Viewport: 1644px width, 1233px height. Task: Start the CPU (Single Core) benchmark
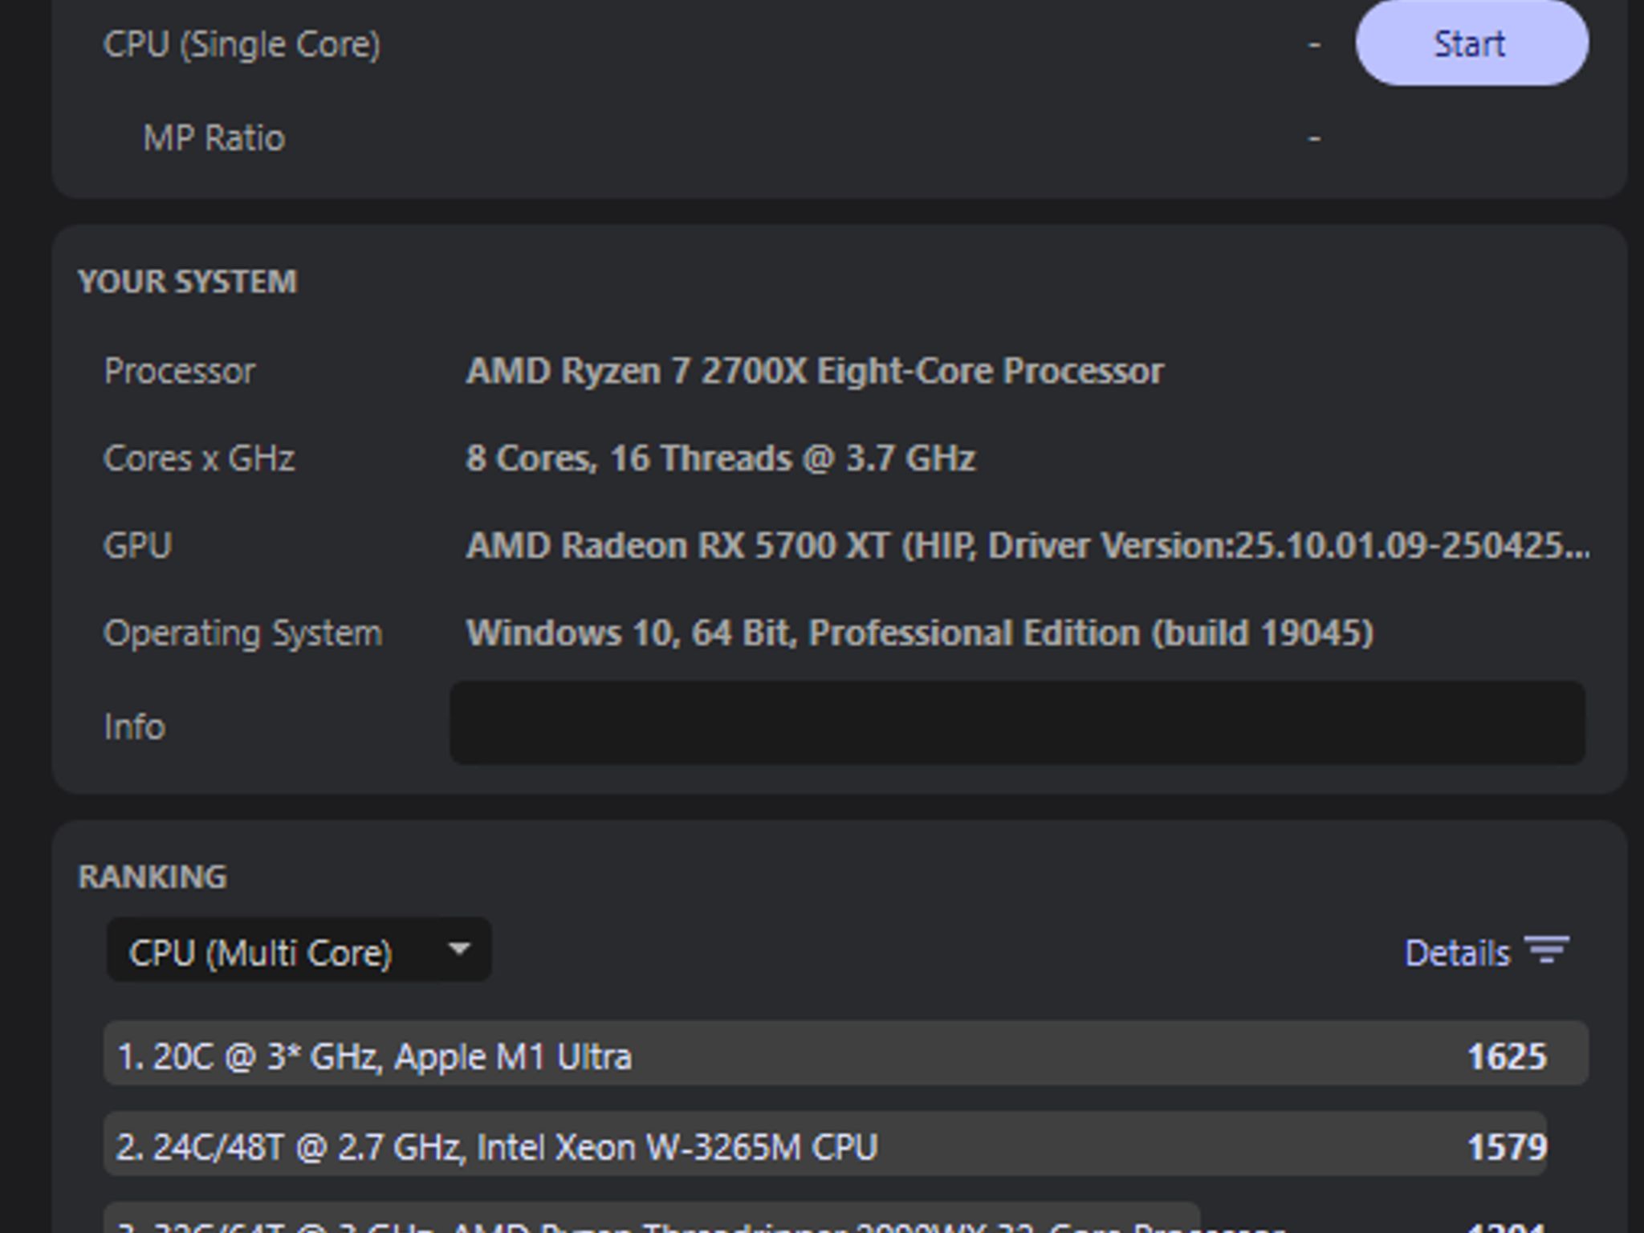1471,43
